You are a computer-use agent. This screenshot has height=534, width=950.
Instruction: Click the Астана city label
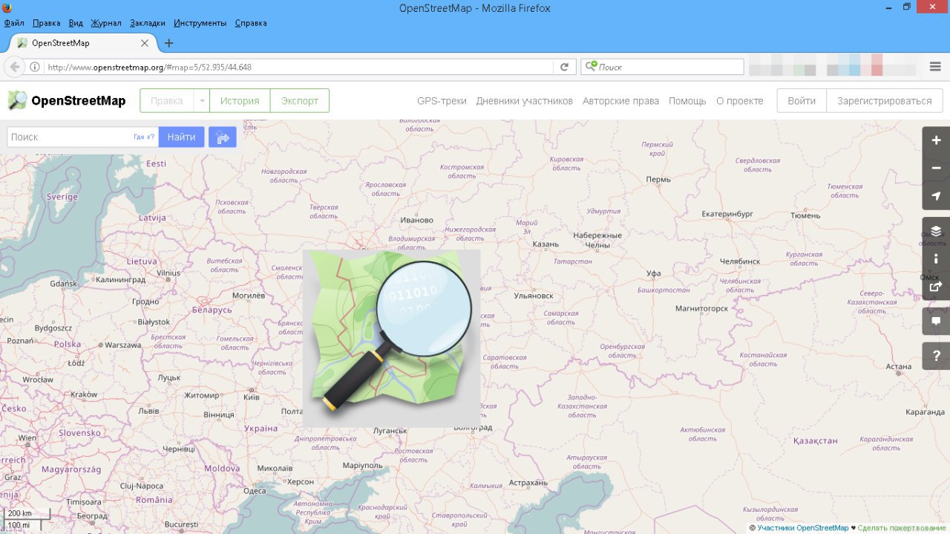[x=898, y=367]
